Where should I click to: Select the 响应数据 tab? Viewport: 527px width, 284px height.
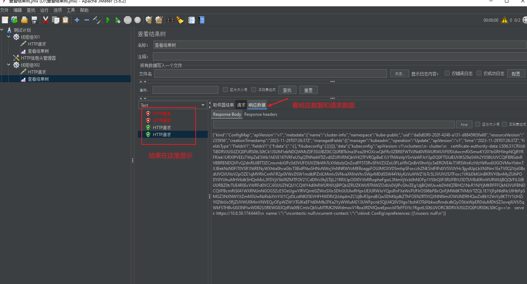point(257,105)
